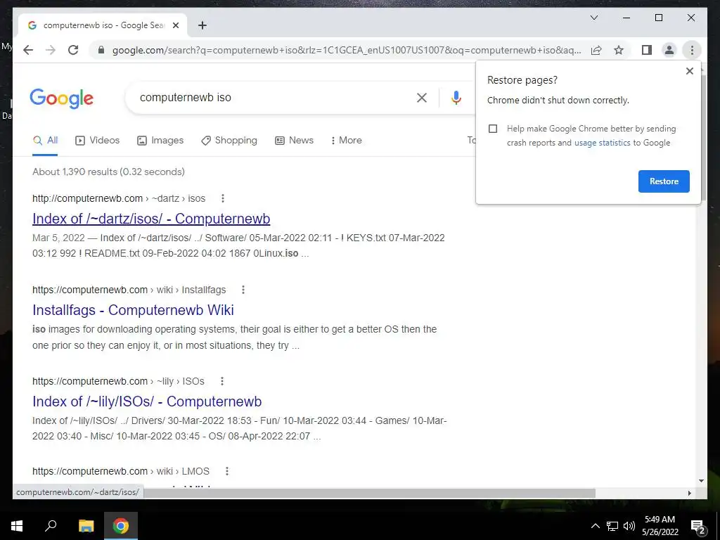Click the scroll down arrow
This screenshot has width=720, height=540.
pos(701,481)
